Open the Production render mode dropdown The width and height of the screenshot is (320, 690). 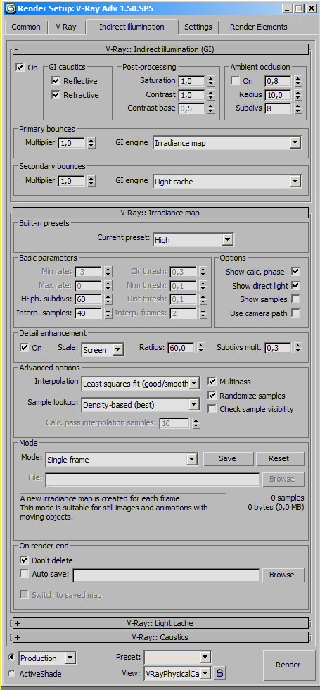point(48,658)
